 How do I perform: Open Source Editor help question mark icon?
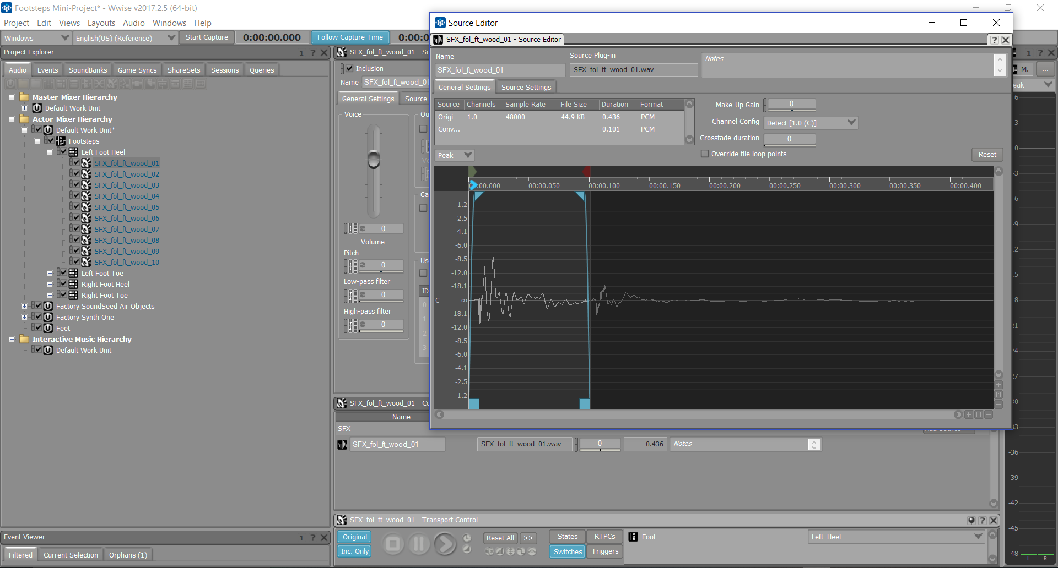tap(994, 40)
